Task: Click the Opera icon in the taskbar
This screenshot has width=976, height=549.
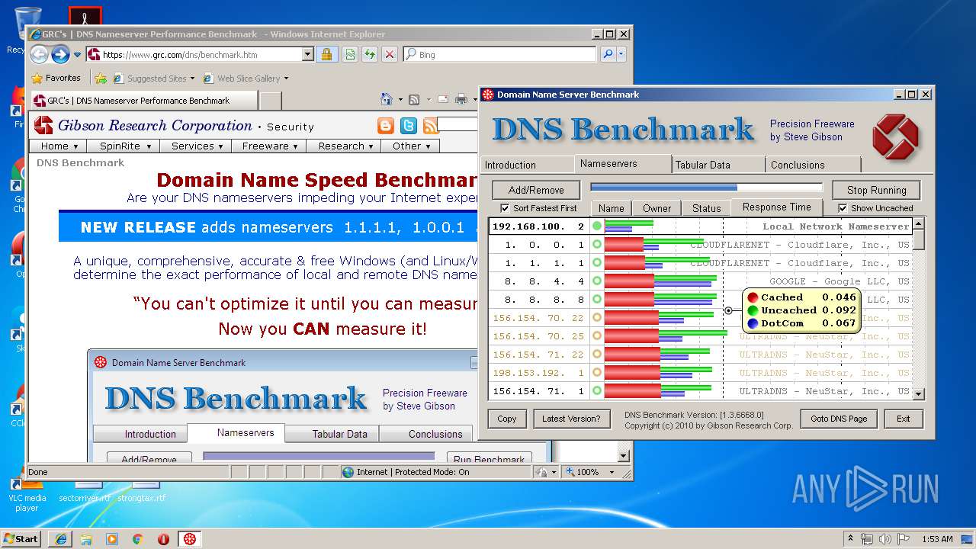Action: click(163, 539)
